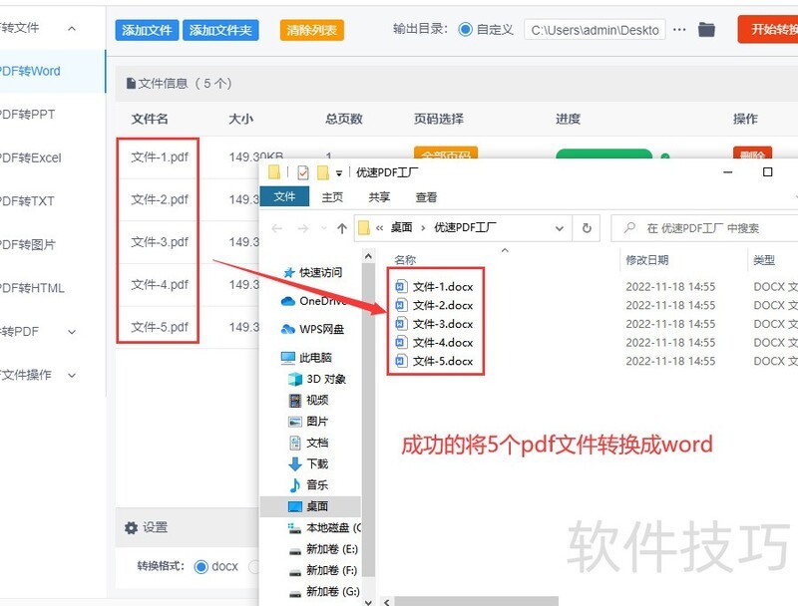Viewport: 798px width, 606px height.
Task: Select 文件-4.docx in Explorer
Action: (435, 343)
